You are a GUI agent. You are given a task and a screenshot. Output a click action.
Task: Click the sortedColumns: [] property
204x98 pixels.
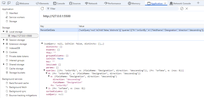point(56,91)
